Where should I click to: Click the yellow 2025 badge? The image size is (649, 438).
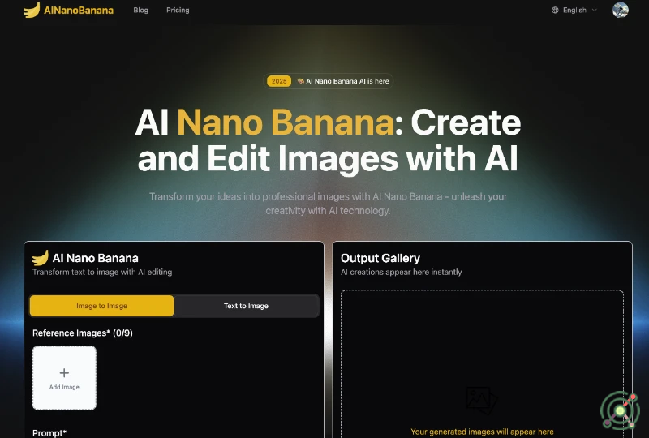click(279, 81)
